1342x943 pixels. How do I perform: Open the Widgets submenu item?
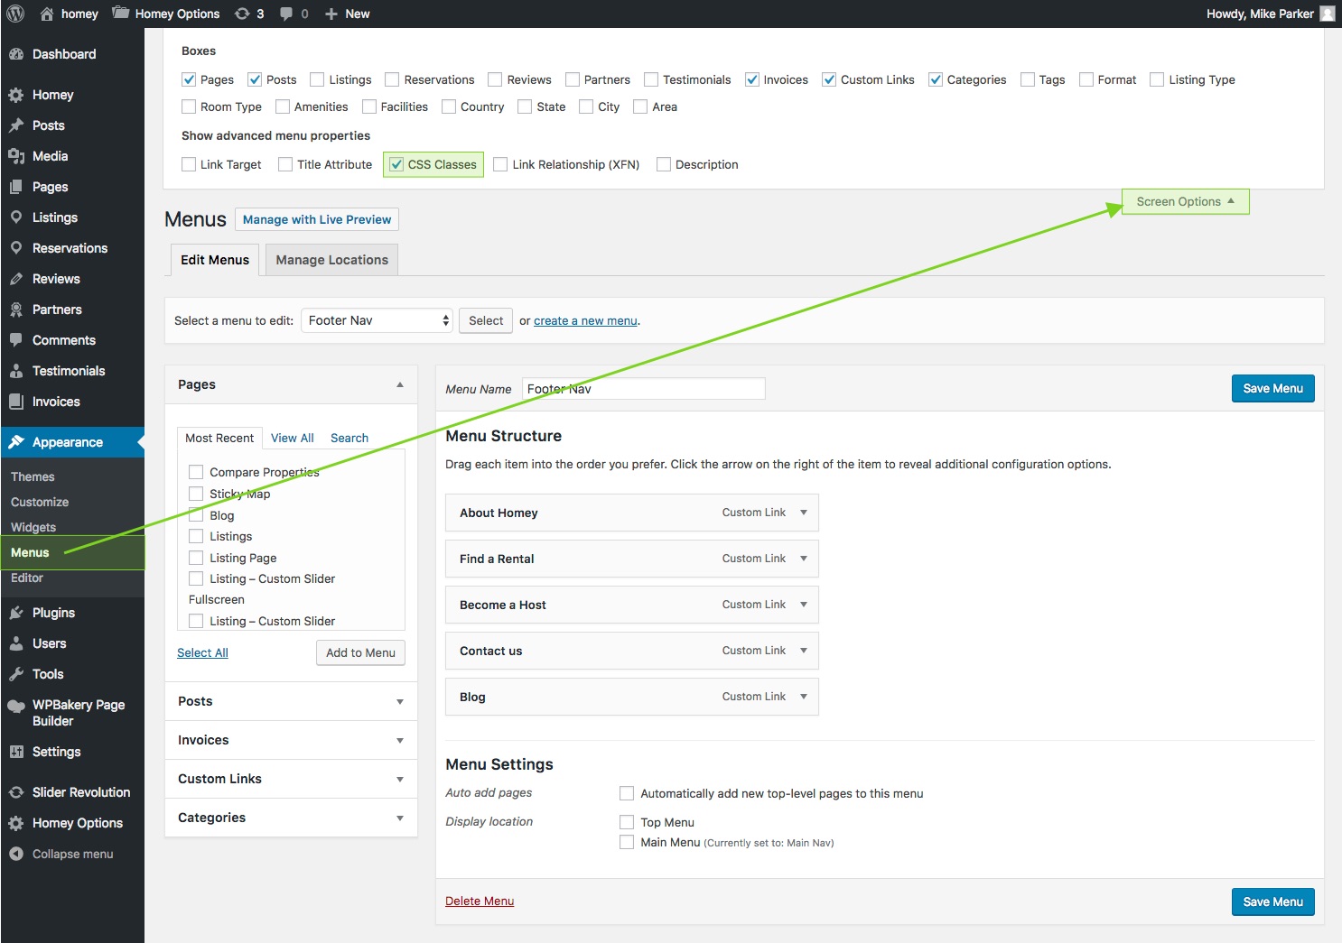(33, 527)
